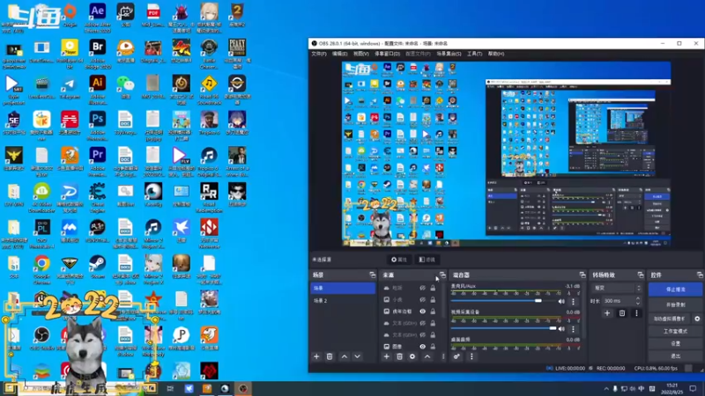This screenshot has height=396, width=705.
Task: Select WeChat desktop icon
Action: [x=125, y=87]
